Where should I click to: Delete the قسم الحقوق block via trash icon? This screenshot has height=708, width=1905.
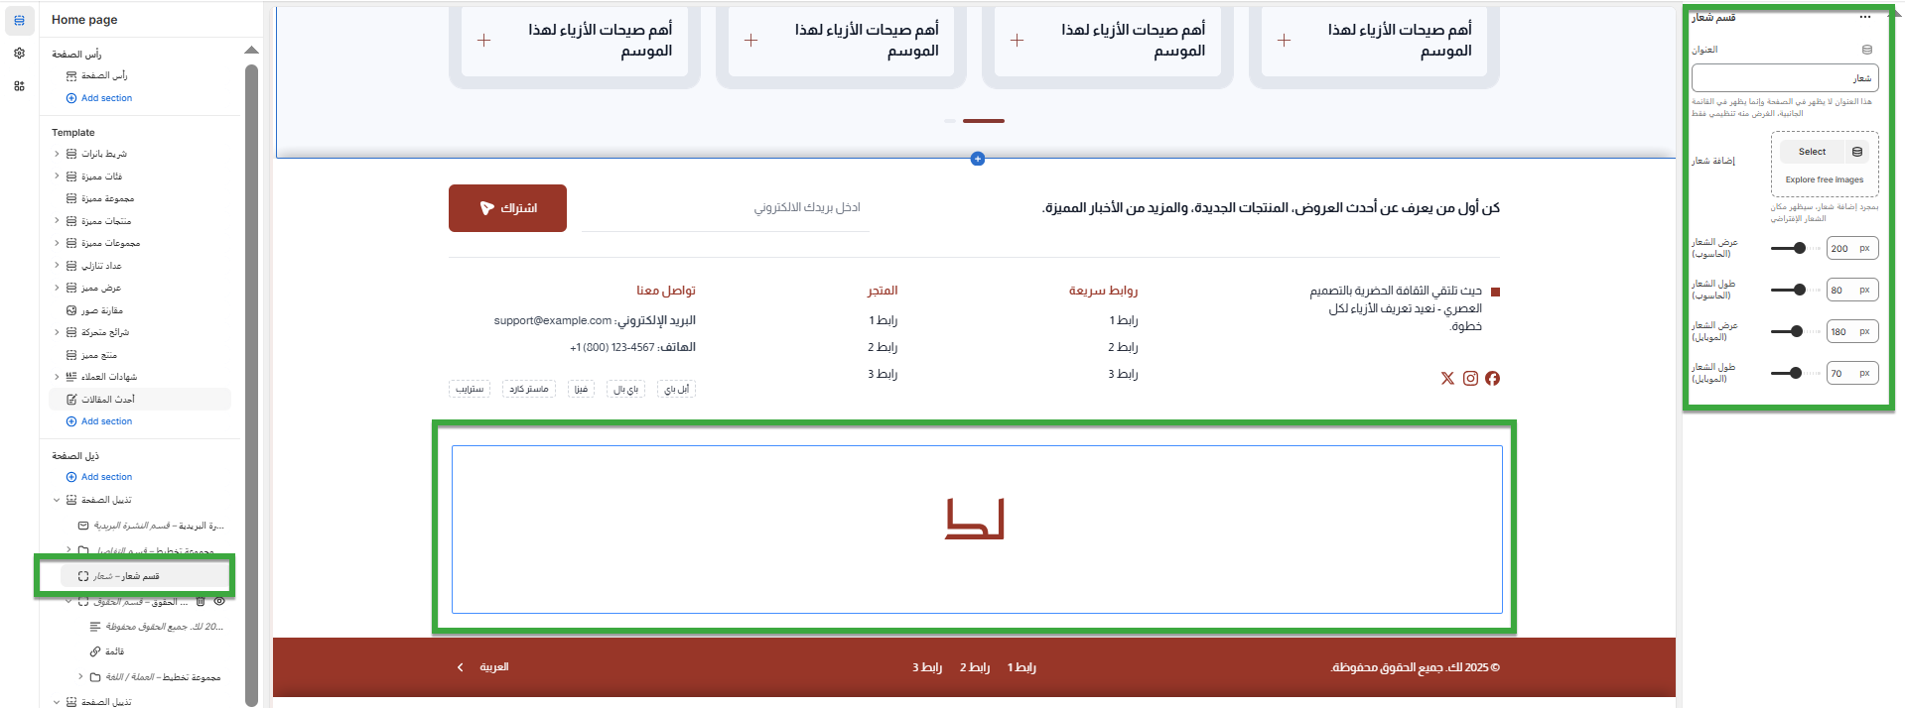pos(201,602)
